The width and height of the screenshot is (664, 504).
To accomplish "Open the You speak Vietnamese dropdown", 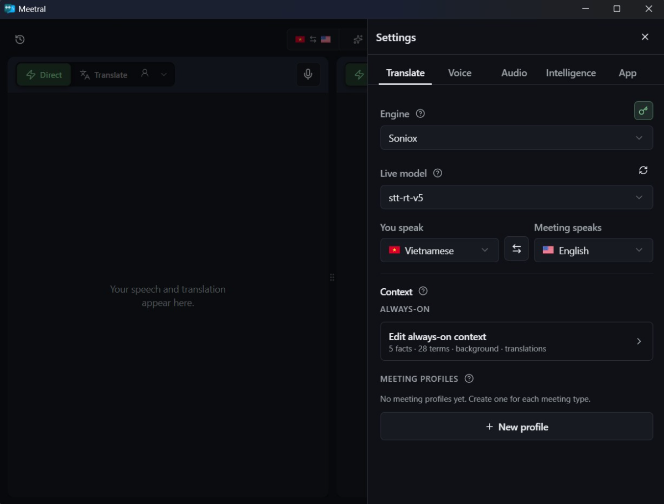I will [439, 250].
